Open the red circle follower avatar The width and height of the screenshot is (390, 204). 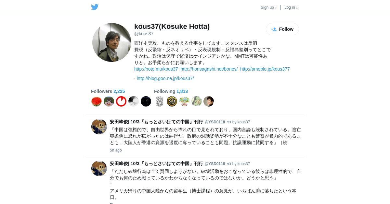coord(121,101)
